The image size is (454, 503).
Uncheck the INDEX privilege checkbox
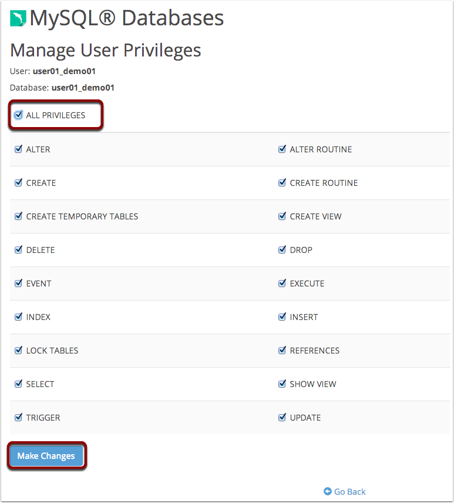tap(19, 317)
